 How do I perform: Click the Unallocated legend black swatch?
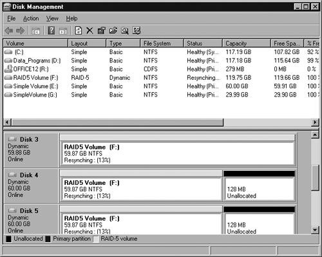pyautogui.click(x=8, y=239)
